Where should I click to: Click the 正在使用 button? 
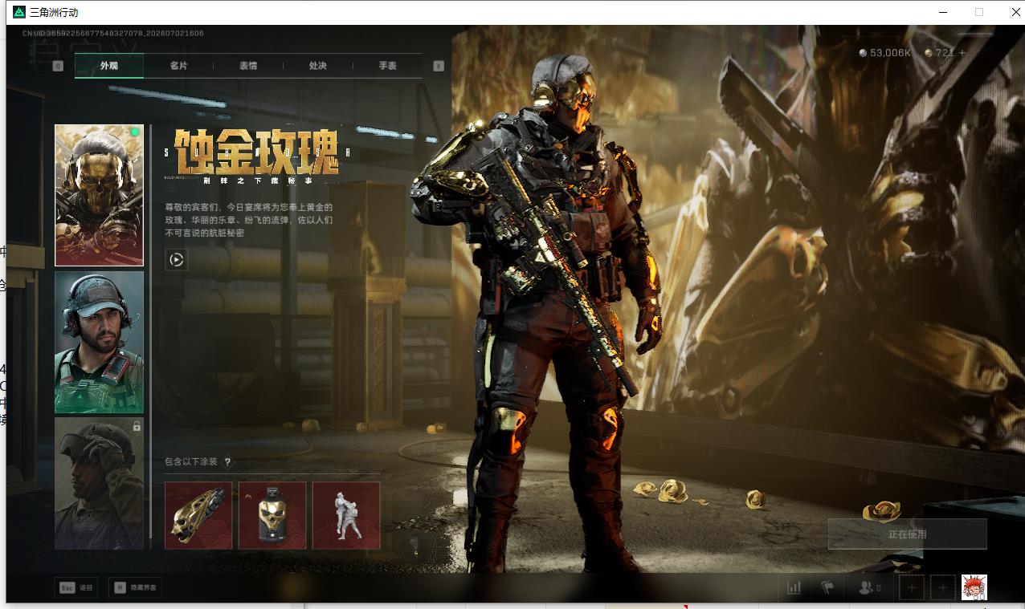(x=908, y=534)
